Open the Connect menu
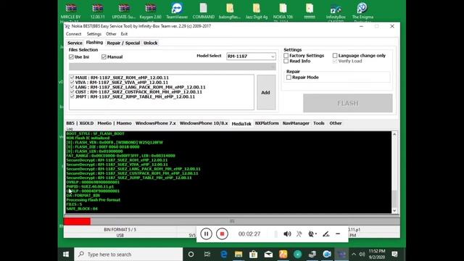 pos(73,34)
